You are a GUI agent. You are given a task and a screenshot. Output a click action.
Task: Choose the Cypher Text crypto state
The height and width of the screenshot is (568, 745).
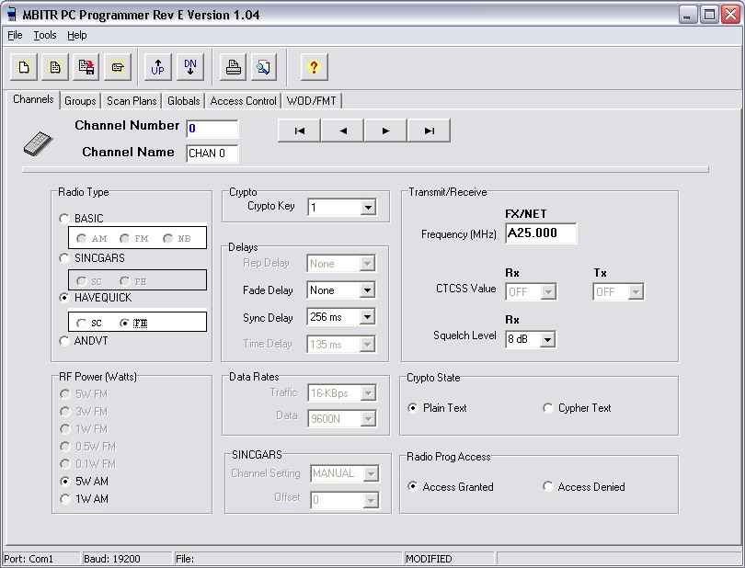pos(549,408)
